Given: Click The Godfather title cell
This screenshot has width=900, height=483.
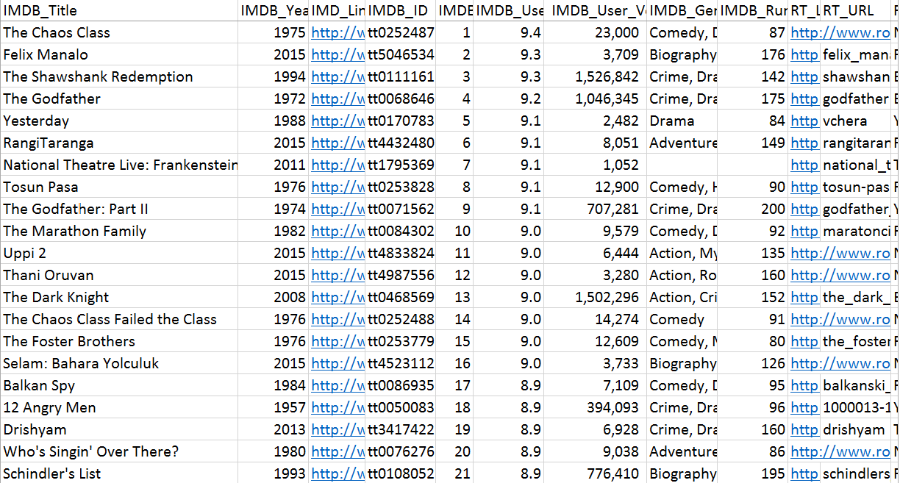Looking at the screenshot, I should (120, 99).
